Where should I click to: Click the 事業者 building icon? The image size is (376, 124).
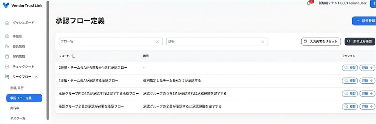[7, 36]
